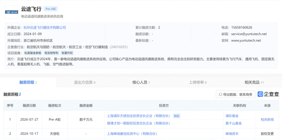Switch to the 相关竞品 tab

pos(254,83)
